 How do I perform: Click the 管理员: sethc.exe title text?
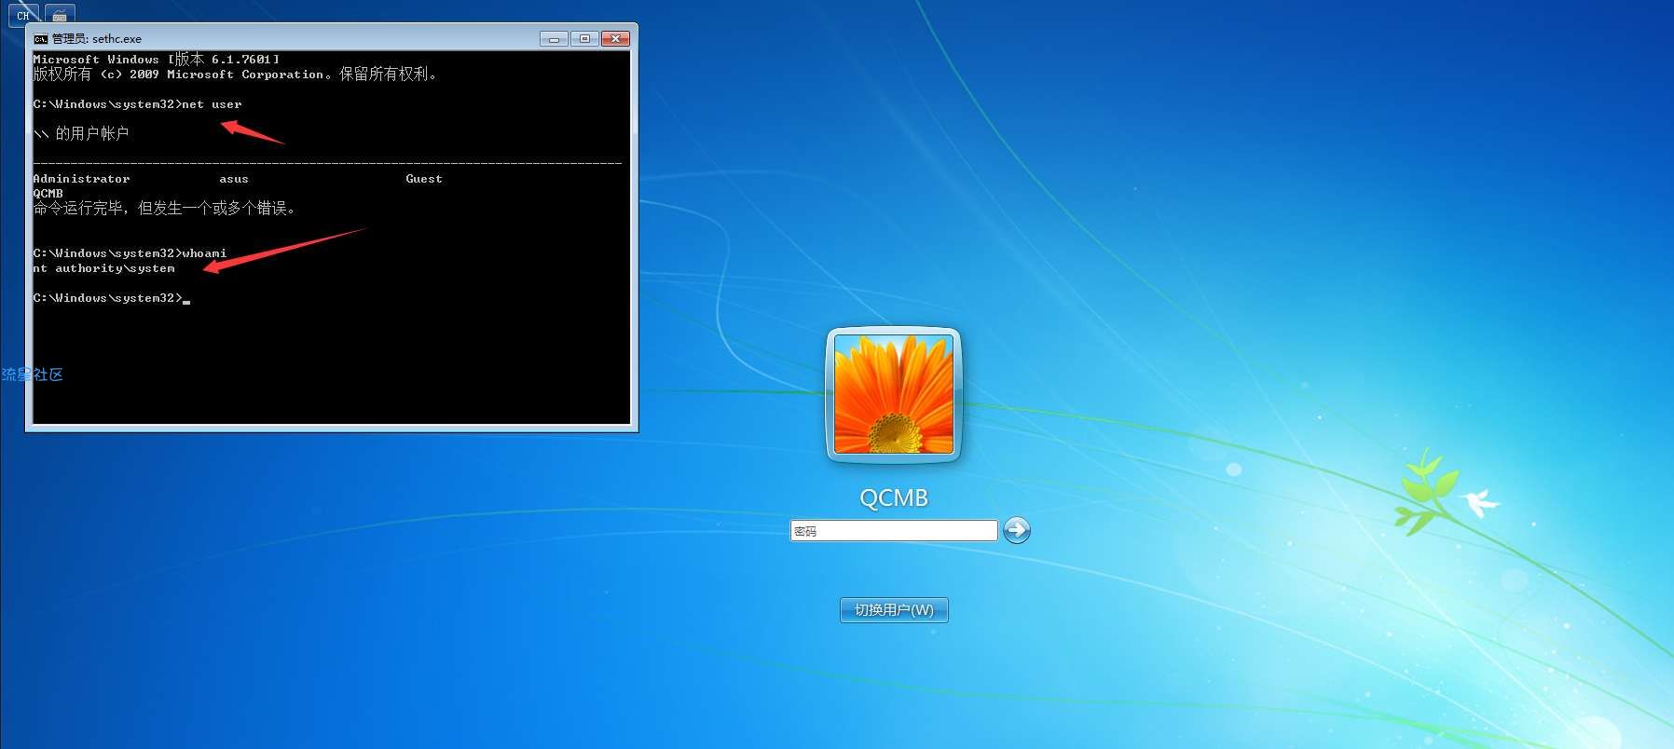[97, 39]
